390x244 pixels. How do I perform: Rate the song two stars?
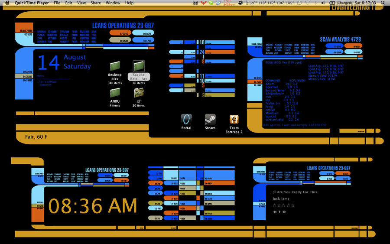point(279,205)
